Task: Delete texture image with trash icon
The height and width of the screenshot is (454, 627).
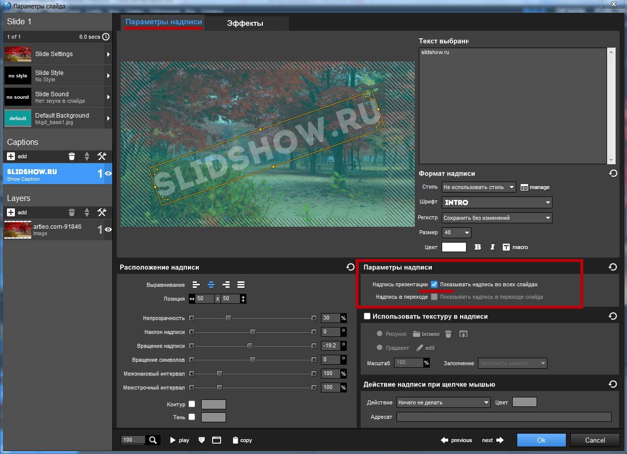Action: (x=448, y=334)
